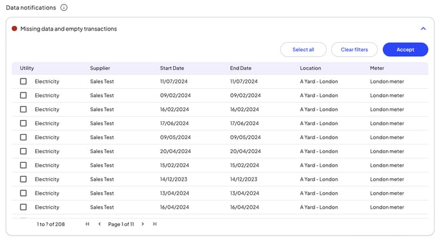Tick the checkbox for the 16/04/2024 row
The image size is (439, 240).
24,207
